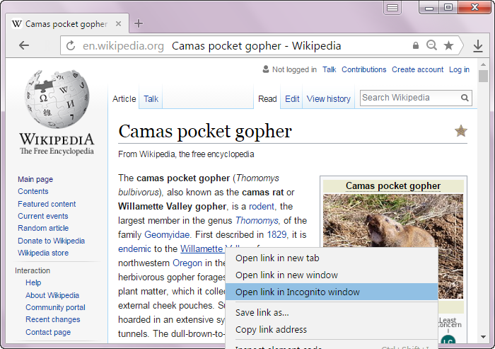
Task: Select the Read view tab
Action: click(x=267, y=99)
